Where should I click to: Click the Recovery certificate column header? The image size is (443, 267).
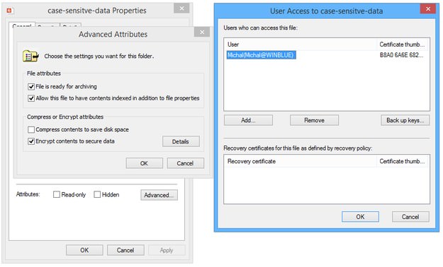tap(301, 161)
